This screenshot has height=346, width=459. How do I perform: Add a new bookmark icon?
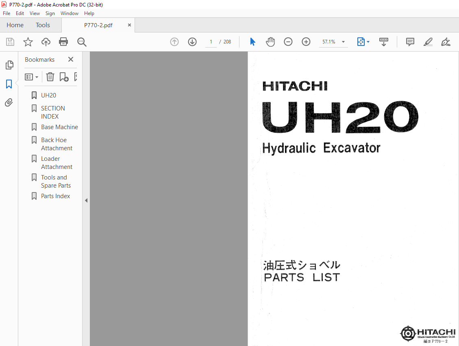pyautogui.click(x=64, y=77)
